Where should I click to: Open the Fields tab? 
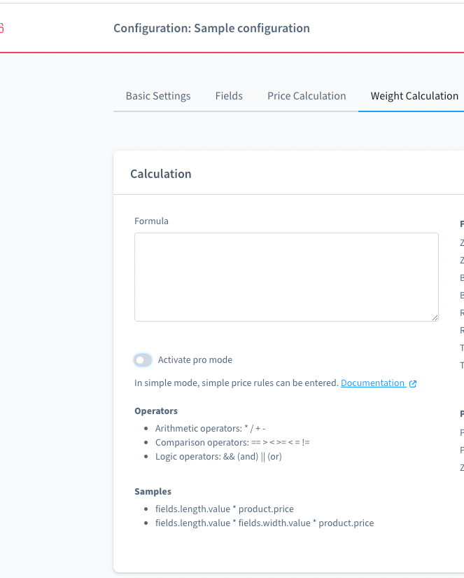pos(229,96)
